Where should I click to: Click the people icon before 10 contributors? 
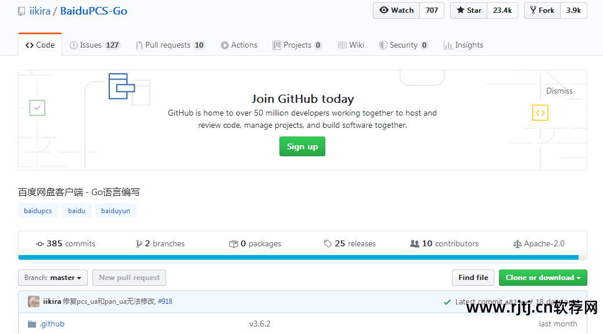pos(415,244)
